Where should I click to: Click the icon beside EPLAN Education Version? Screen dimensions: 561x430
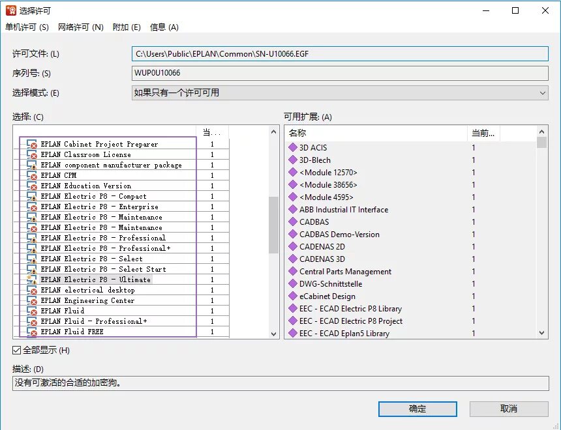coord(32,186)
